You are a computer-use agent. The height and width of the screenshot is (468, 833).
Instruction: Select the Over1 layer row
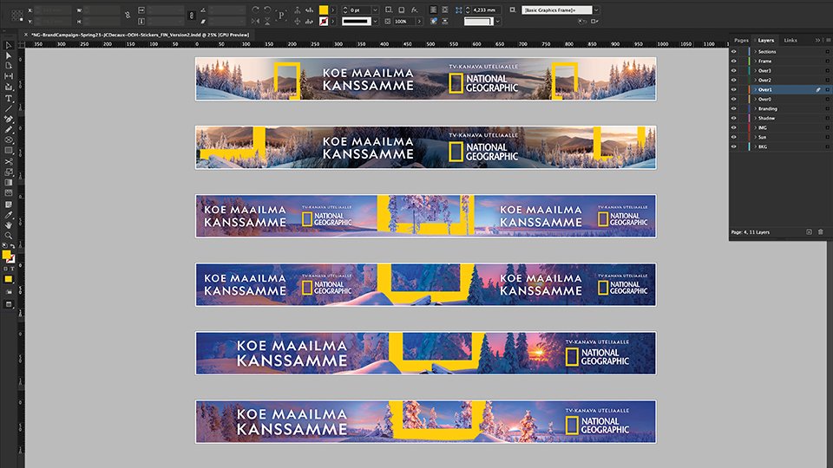click(x=780, y=89)
